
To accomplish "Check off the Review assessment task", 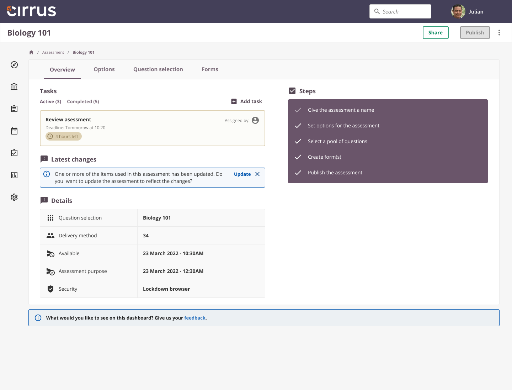I will (x=68, y=120).
